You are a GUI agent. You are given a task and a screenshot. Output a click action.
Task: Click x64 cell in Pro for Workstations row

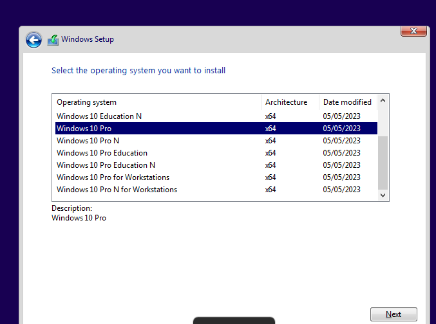point(270,177)
